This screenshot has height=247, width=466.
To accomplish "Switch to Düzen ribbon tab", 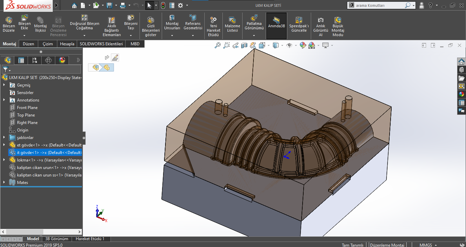I will (29, 44).
